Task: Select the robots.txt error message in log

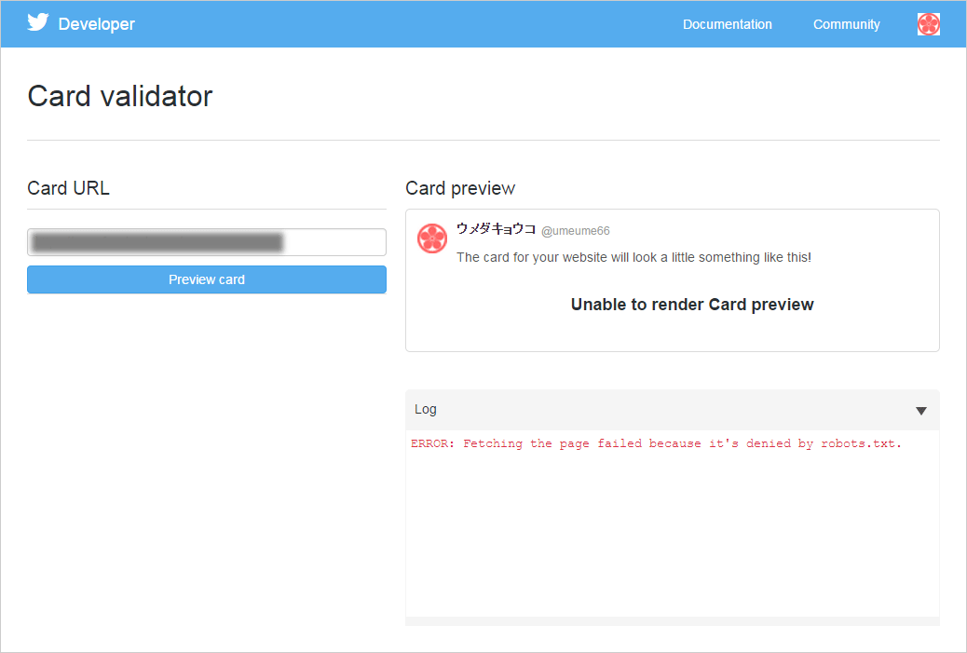Action: [x=656, y=443]
